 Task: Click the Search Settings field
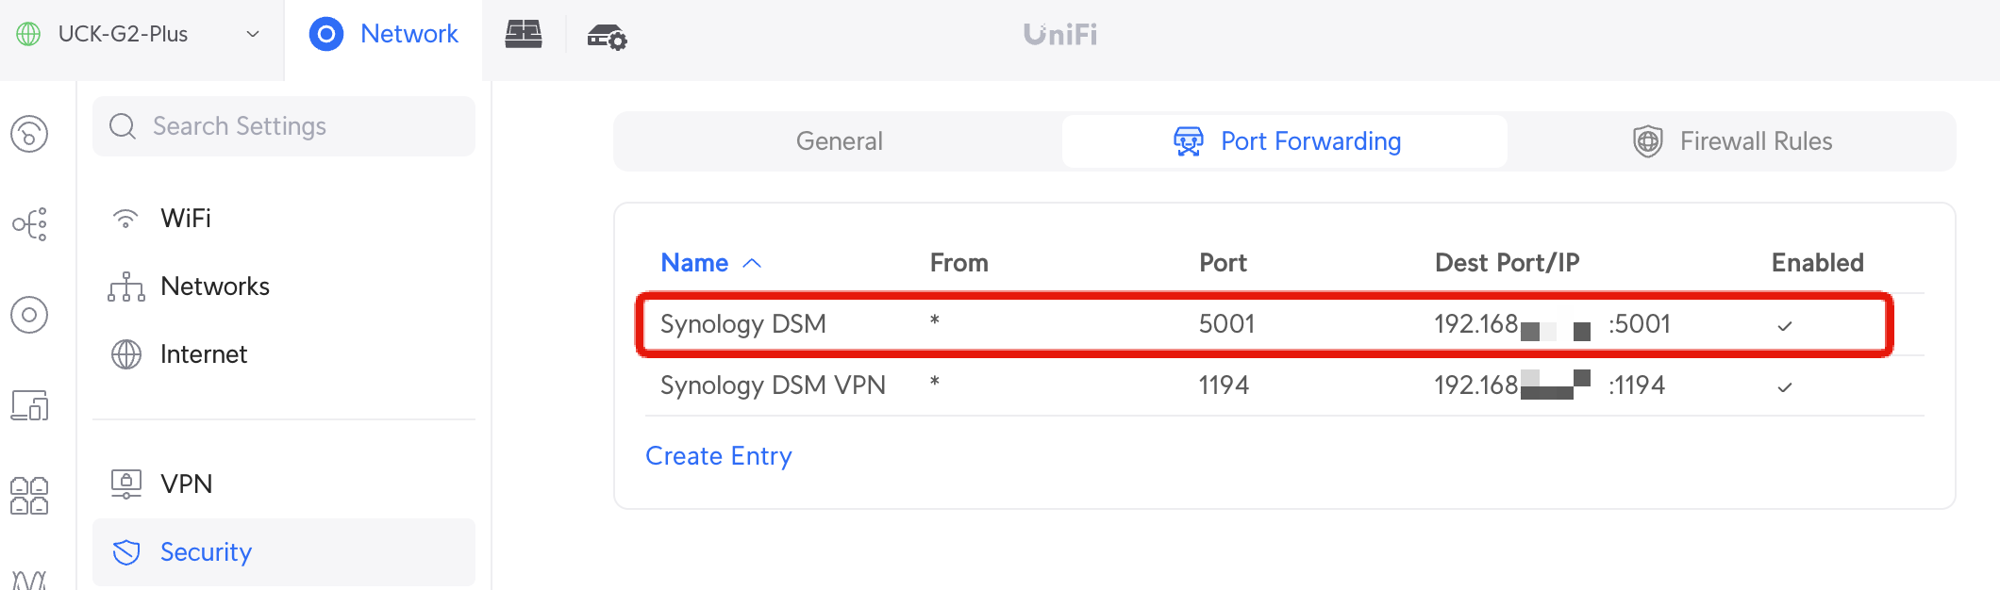284,126
